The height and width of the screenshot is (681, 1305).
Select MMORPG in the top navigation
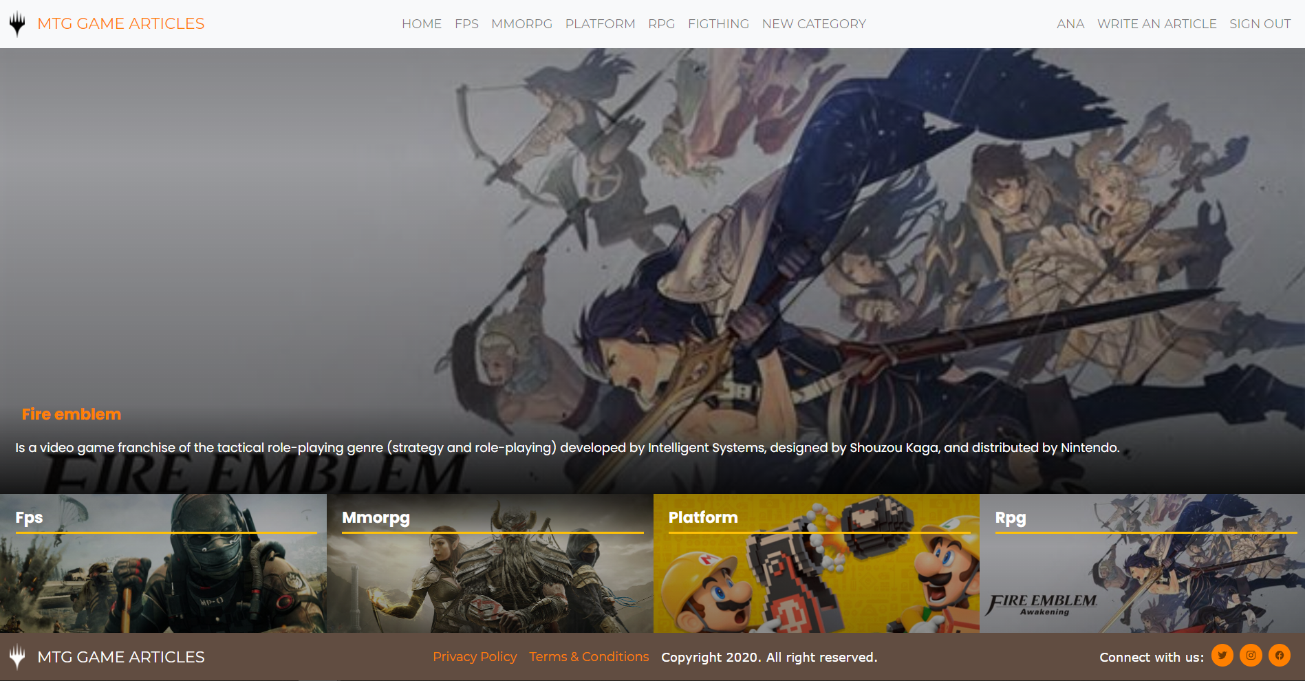tap(521, 24)
